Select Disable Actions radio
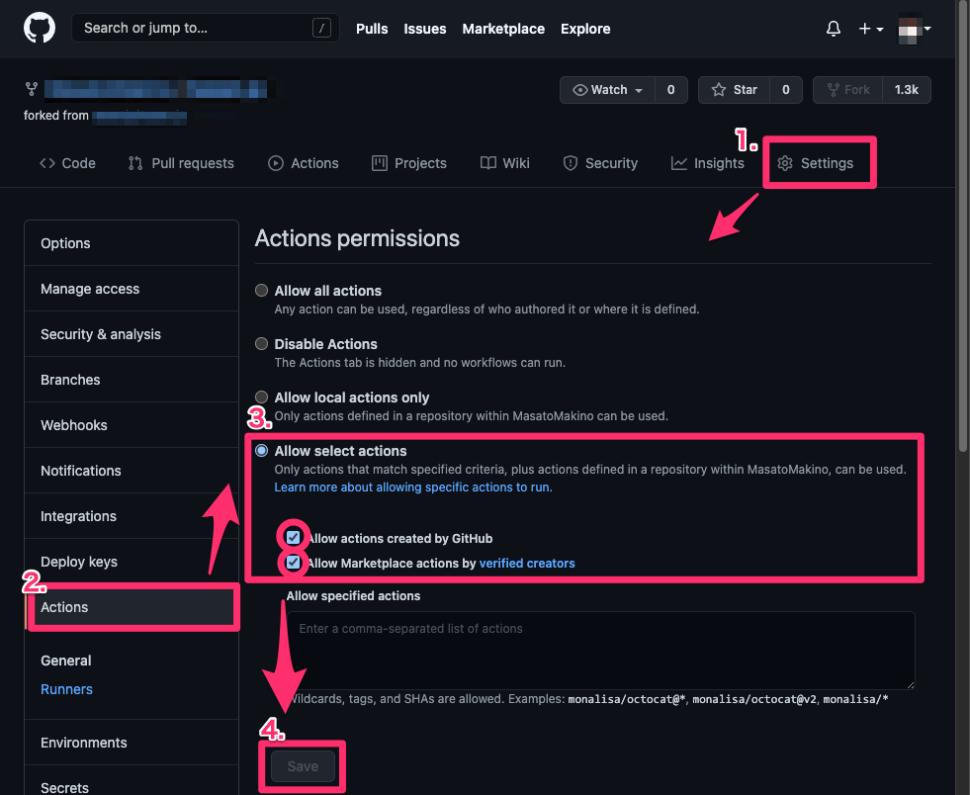The height and width of the screenshot is (795, 970). pos(262,343)
